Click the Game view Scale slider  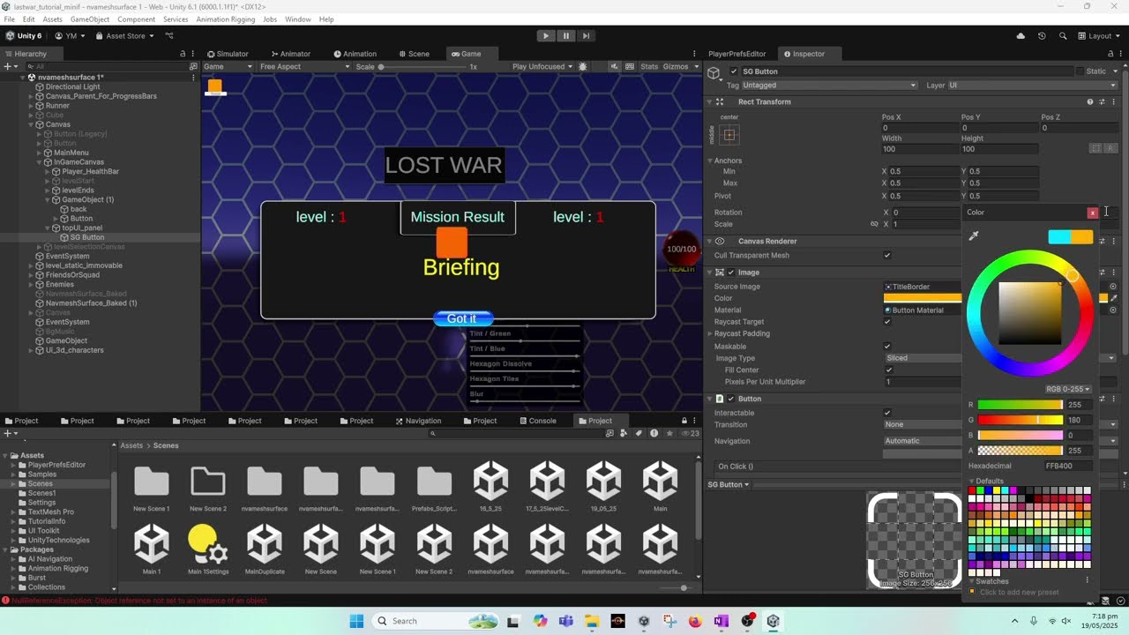425,67
